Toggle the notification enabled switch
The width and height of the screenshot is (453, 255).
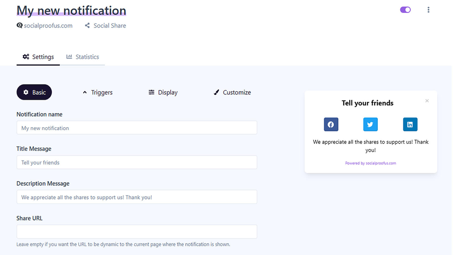point(405,10)
